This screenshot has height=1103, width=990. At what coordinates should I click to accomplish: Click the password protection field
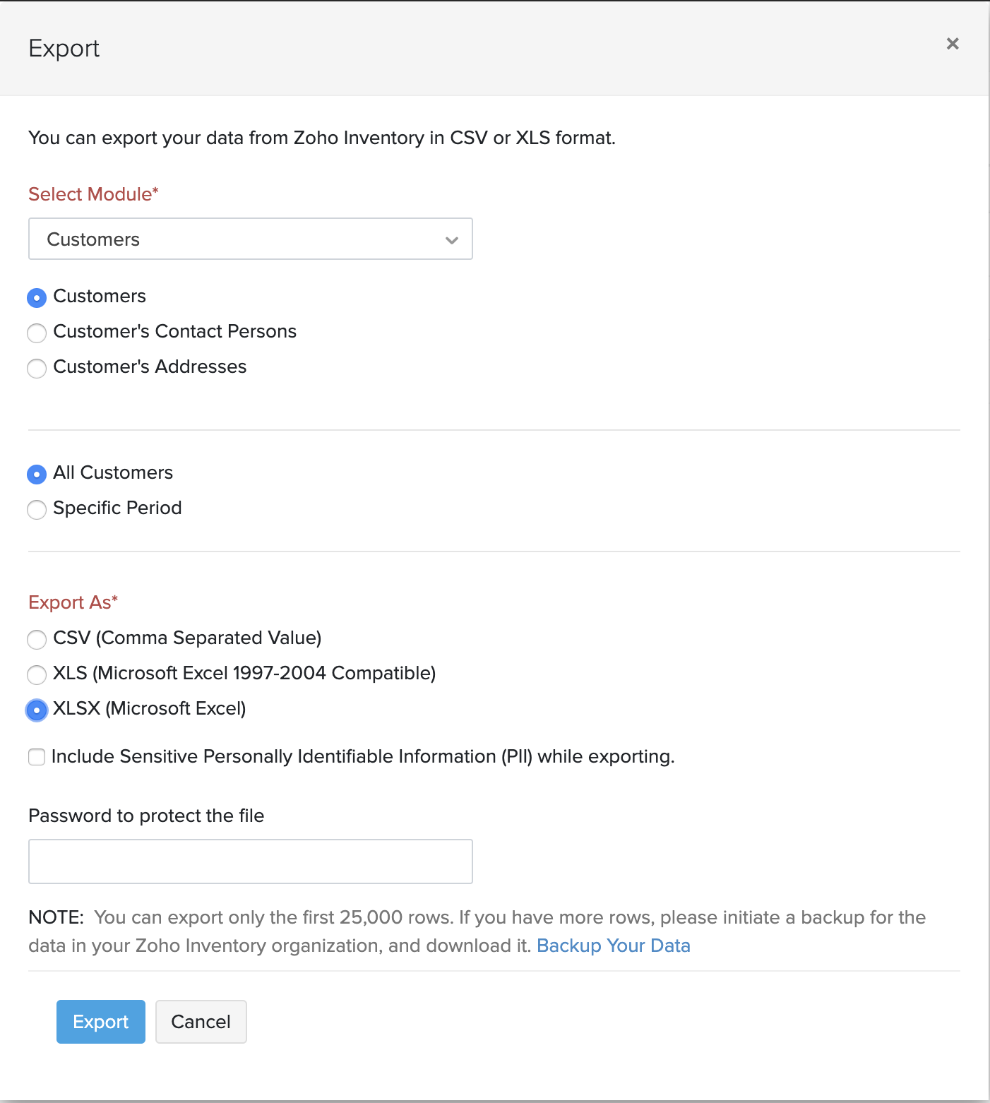[250, 861]
